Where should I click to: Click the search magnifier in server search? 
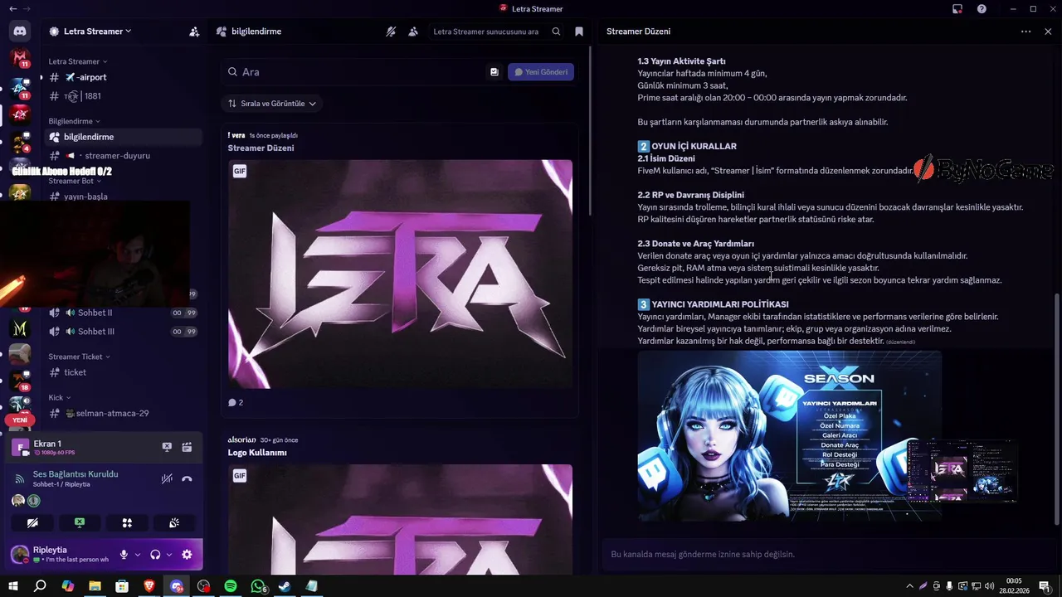point(556,32)
